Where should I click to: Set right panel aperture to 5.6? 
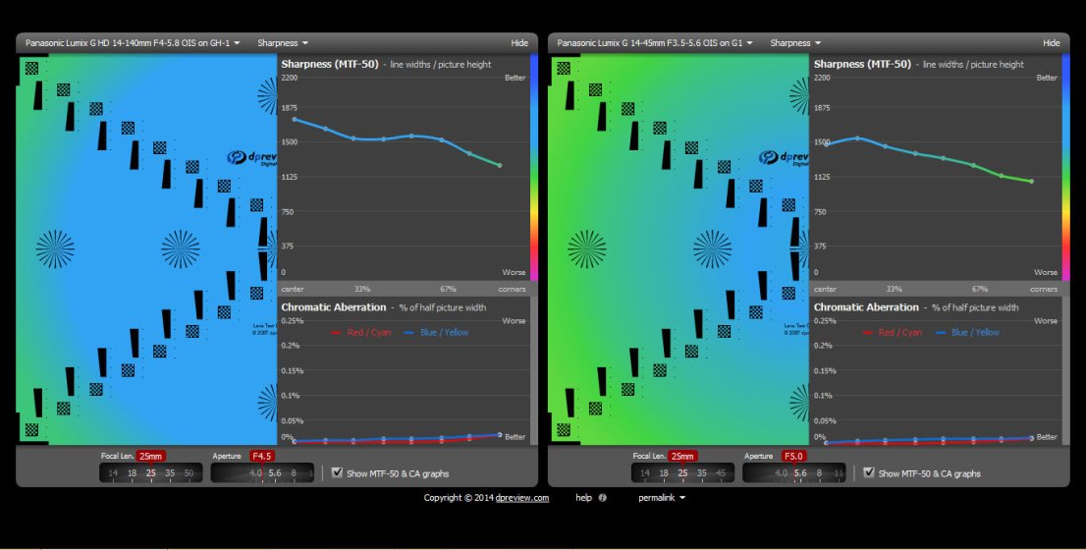pos(800,473)
